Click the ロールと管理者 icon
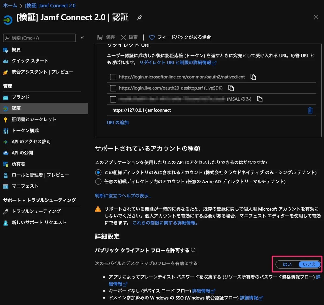The width and height of the screenshot is (324, 305). 6,175
